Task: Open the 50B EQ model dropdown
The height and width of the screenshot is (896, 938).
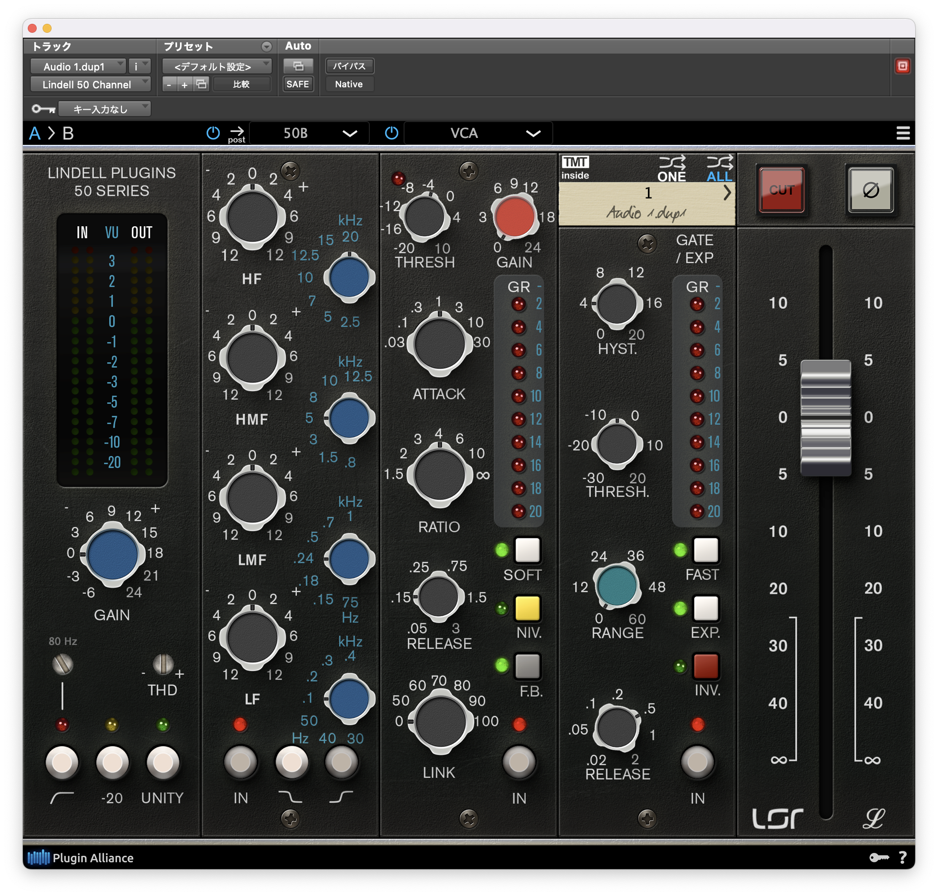Action: 309,132
